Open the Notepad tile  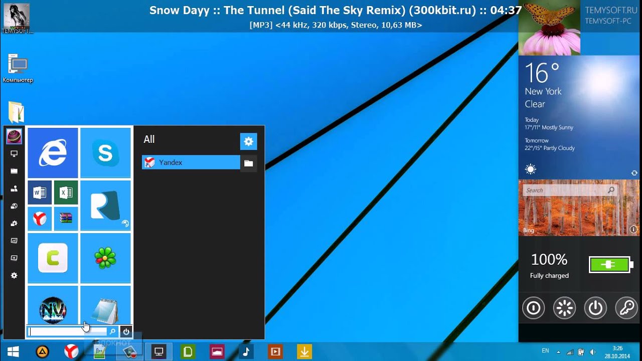(105, 305)
